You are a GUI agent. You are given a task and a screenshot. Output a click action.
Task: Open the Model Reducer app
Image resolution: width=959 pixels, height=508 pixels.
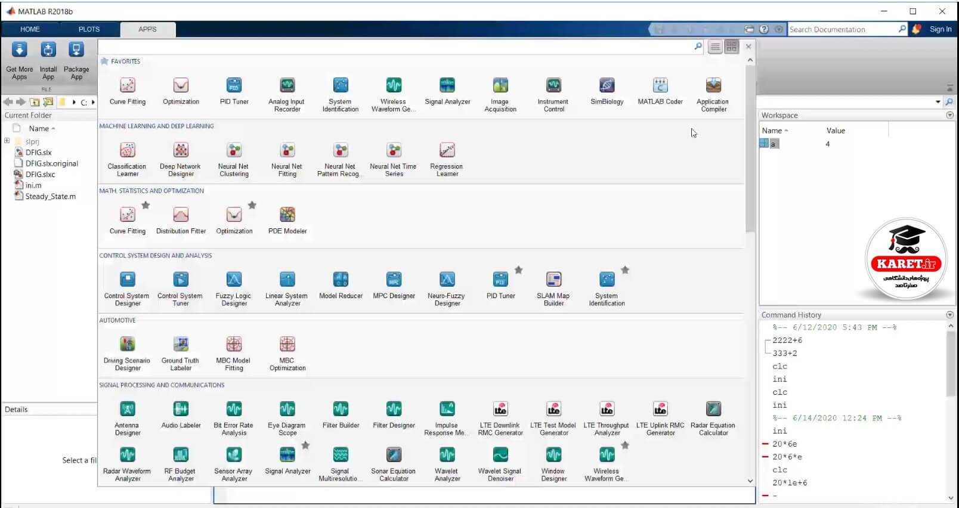coord(341,284)
